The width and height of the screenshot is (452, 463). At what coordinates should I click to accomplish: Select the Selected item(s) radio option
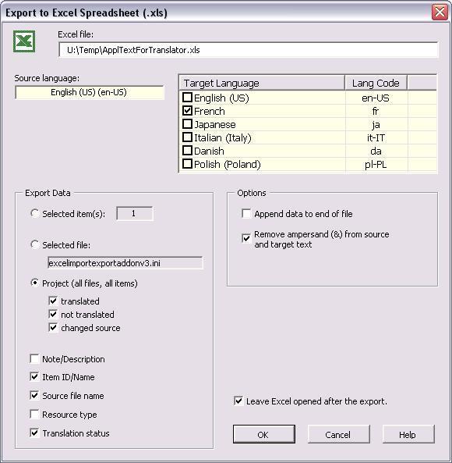[35, 213]
